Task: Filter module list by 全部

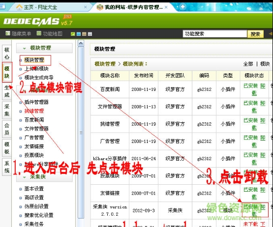Action: click(248, 64)
